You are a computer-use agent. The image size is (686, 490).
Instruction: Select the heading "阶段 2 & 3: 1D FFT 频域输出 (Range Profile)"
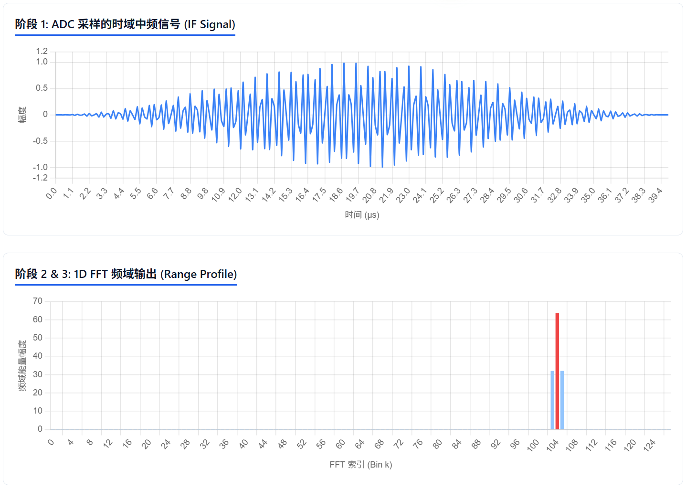126,274
